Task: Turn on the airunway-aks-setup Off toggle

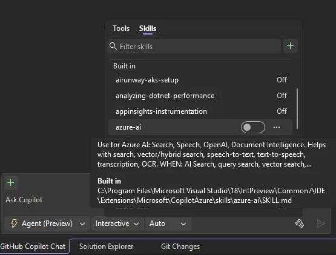Action: pos(282,80)
